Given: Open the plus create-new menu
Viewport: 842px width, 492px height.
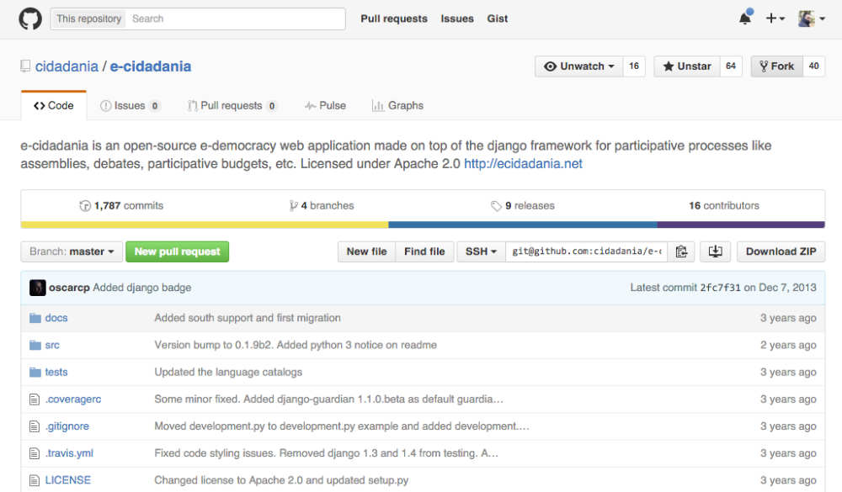Looking at the screenshot, I should (x=775, y=19).
